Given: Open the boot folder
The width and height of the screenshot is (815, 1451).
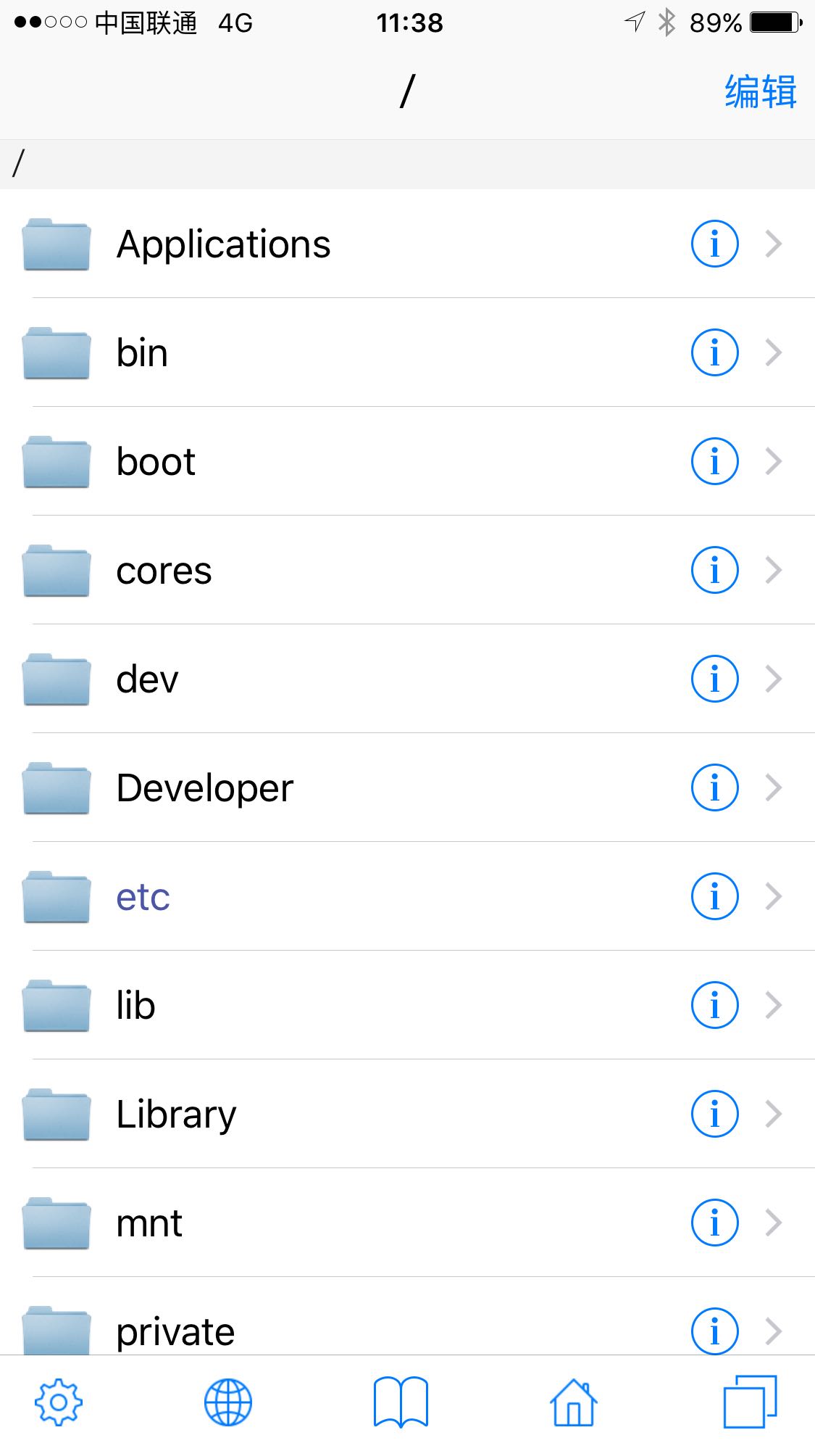Looking at the screenshot, I should [x=407, y=461].
